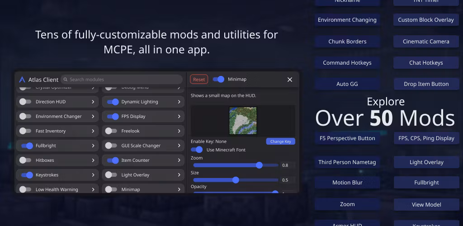The width and height of the screenshot is (463, 226).
Task: Open Minimap settings chevron in module list
Action: pos(179,189)
